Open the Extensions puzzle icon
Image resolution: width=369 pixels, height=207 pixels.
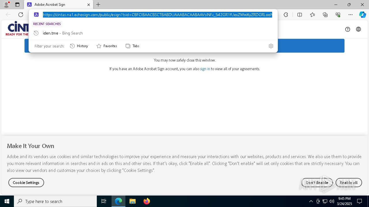pyautogui.click(x=286, y=15)
